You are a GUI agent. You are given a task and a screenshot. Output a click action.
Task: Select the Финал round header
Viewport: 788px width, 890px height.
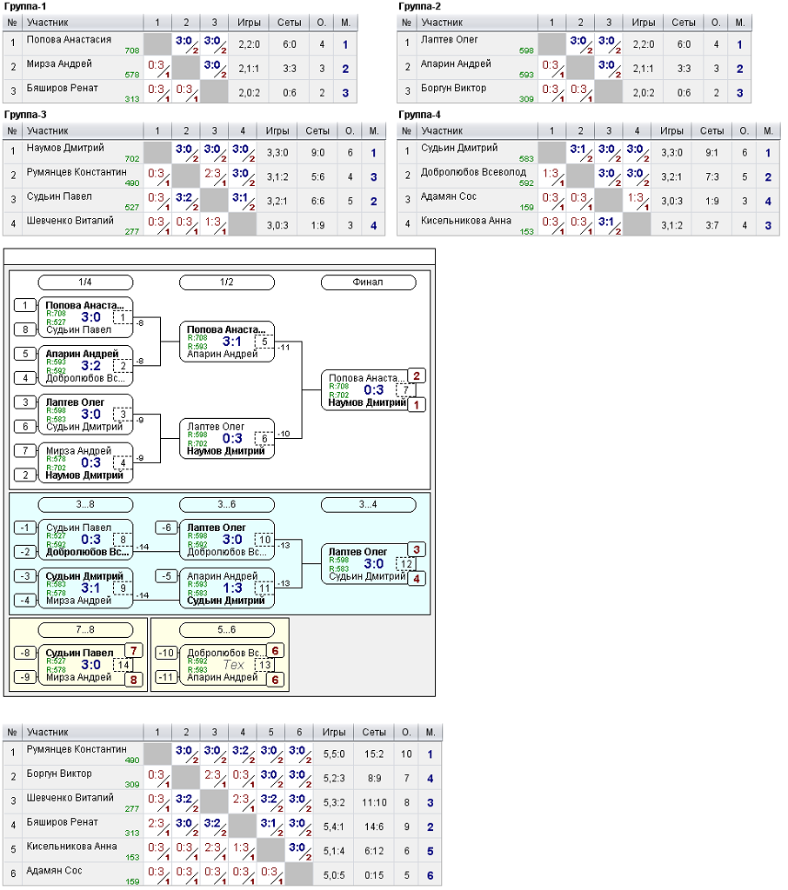368,282
